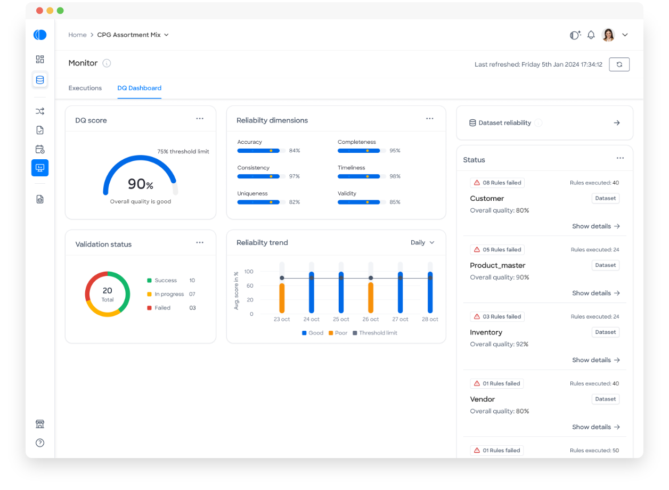Click the 08 Rules failed badge
The width and height of the screenshot is (669, 490).
(497, 183)
